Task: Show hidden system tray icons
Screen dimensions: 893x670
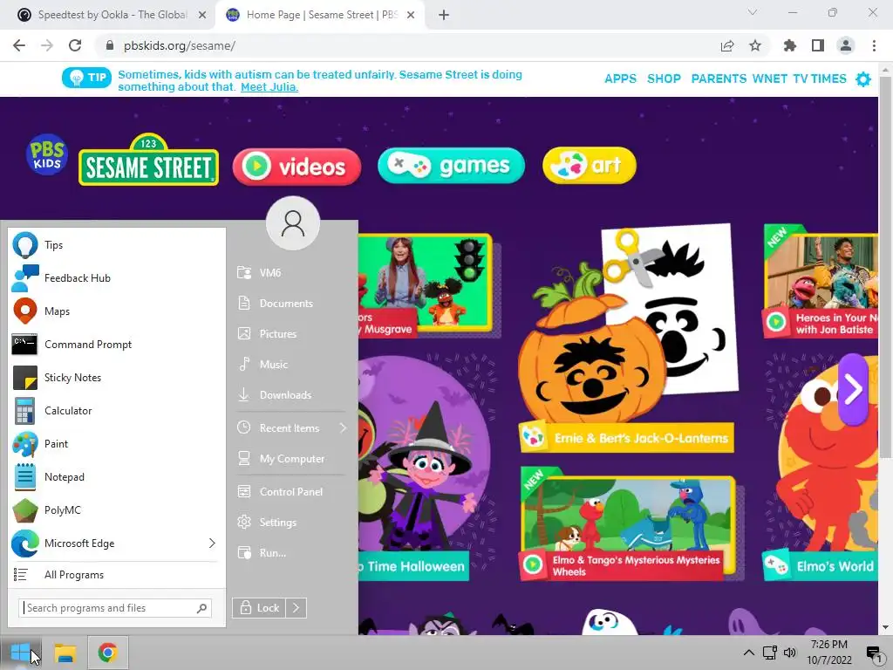Action: 749,653
